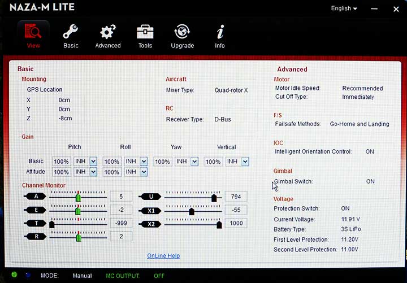The image size is (407, 283).
Task: Open the Info icon
Action: (220, 32)
